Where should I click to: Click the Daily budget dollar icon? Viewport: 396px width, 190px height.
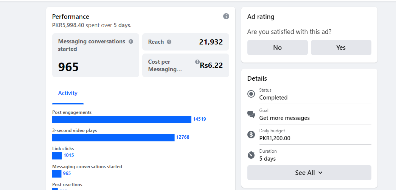(x=251, y=135)
